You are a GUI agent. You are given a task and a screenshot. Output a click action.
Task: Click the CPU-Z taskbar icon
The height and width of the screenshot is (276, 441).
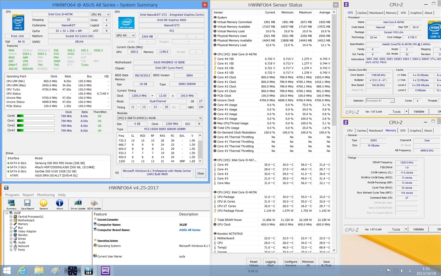[x=105, y=270]
